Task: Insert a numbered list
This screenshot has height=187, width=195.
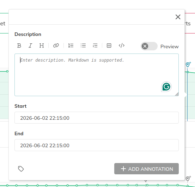Action: point(71,45)
